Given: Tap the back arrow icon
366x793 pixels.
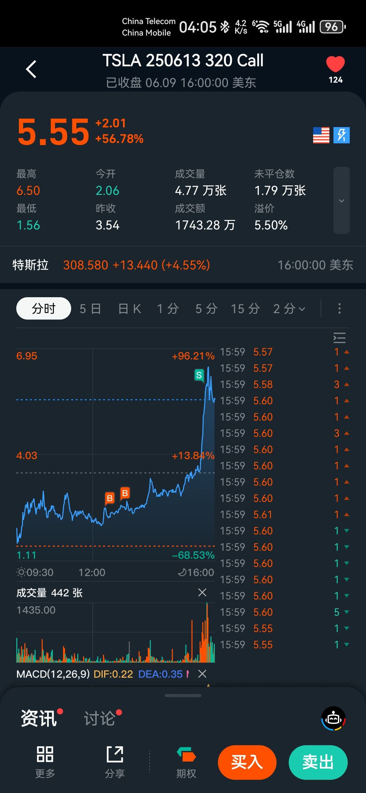Looking at the screenshot, I should coord(31,69).
